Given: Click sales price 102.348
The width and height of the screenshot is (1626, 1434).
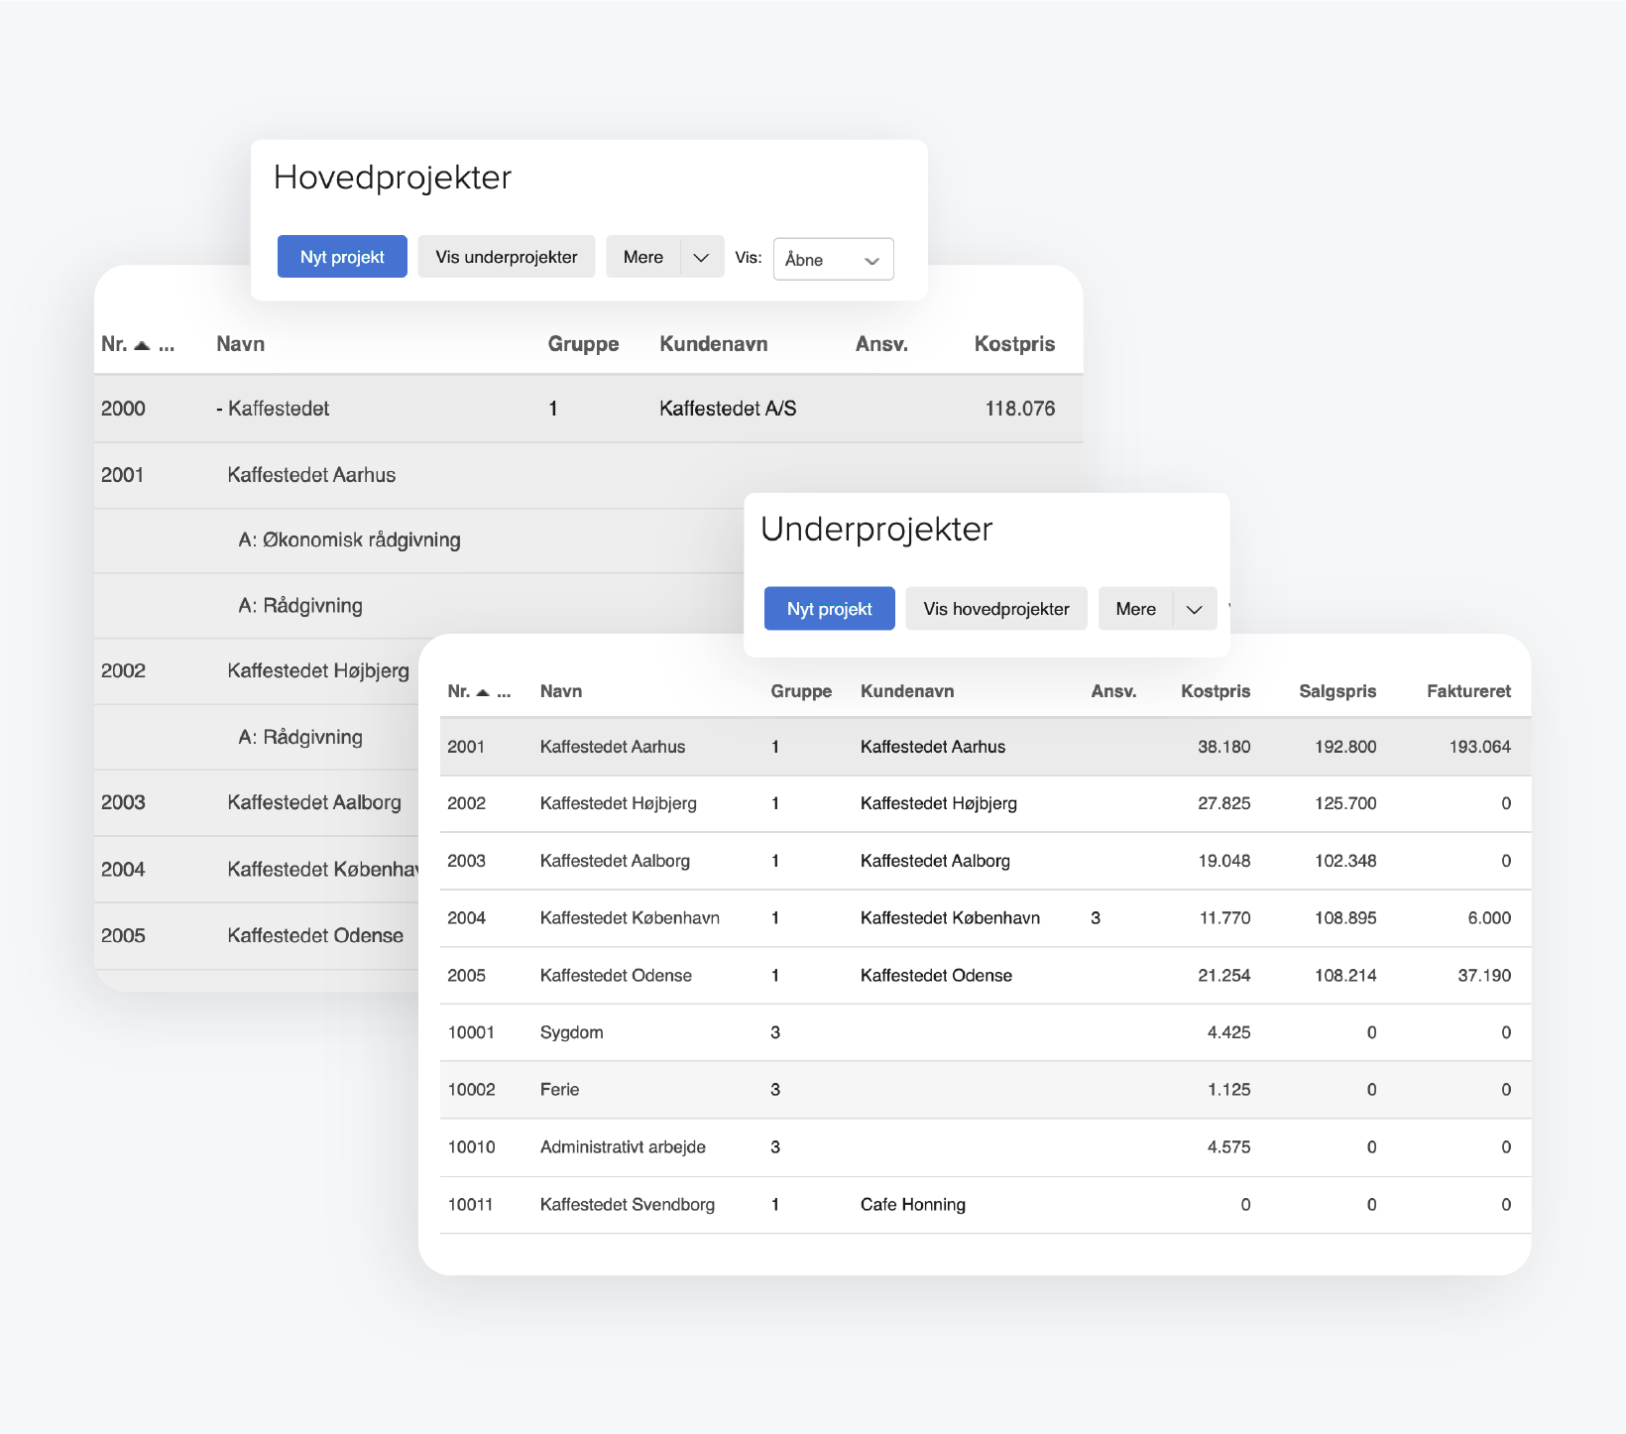Looking at the screenshot, I should [x=1345, y=861].
